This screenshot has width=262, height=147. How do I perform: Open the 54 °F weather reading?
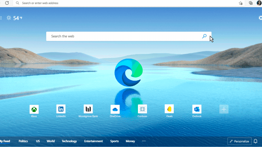(x=17, y=18)
